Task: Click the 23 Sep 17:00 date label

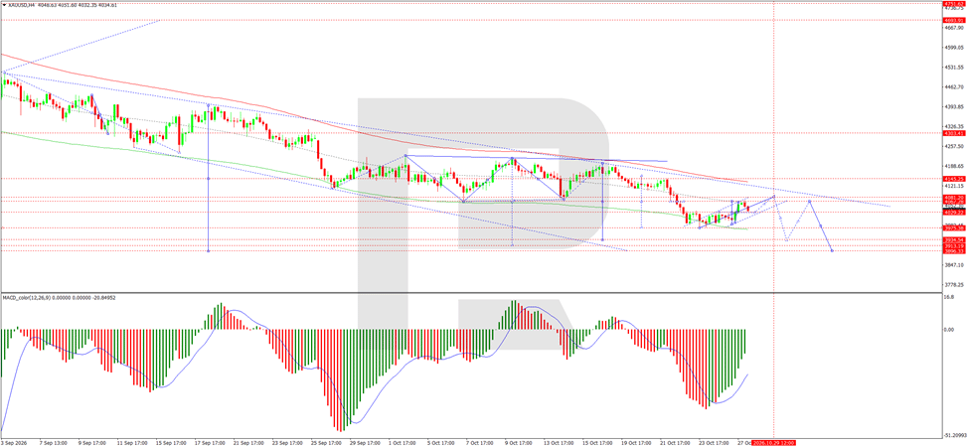Action: tap(288, 443)
